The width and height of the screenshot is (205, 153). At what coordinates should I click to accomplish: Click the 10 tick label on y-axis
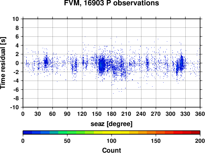click(16, 19)
